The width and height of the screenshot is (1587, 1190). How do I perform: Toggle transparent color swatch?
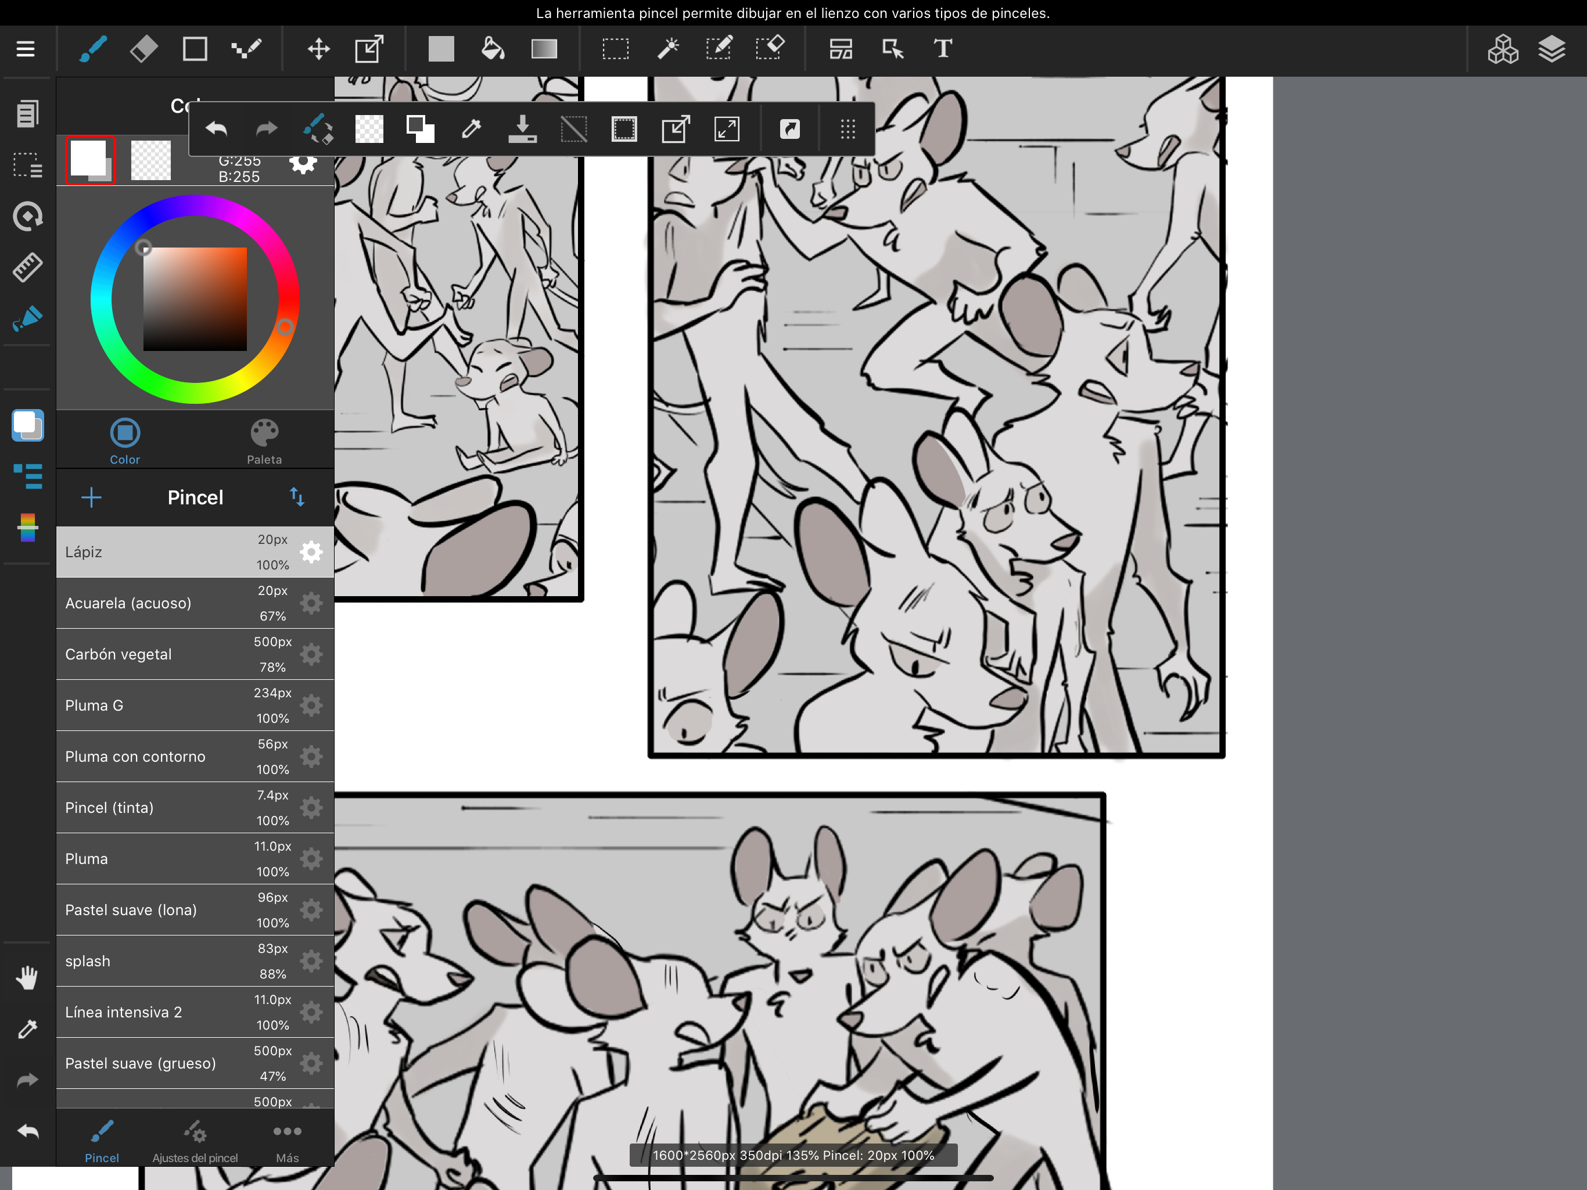(369, 129)
